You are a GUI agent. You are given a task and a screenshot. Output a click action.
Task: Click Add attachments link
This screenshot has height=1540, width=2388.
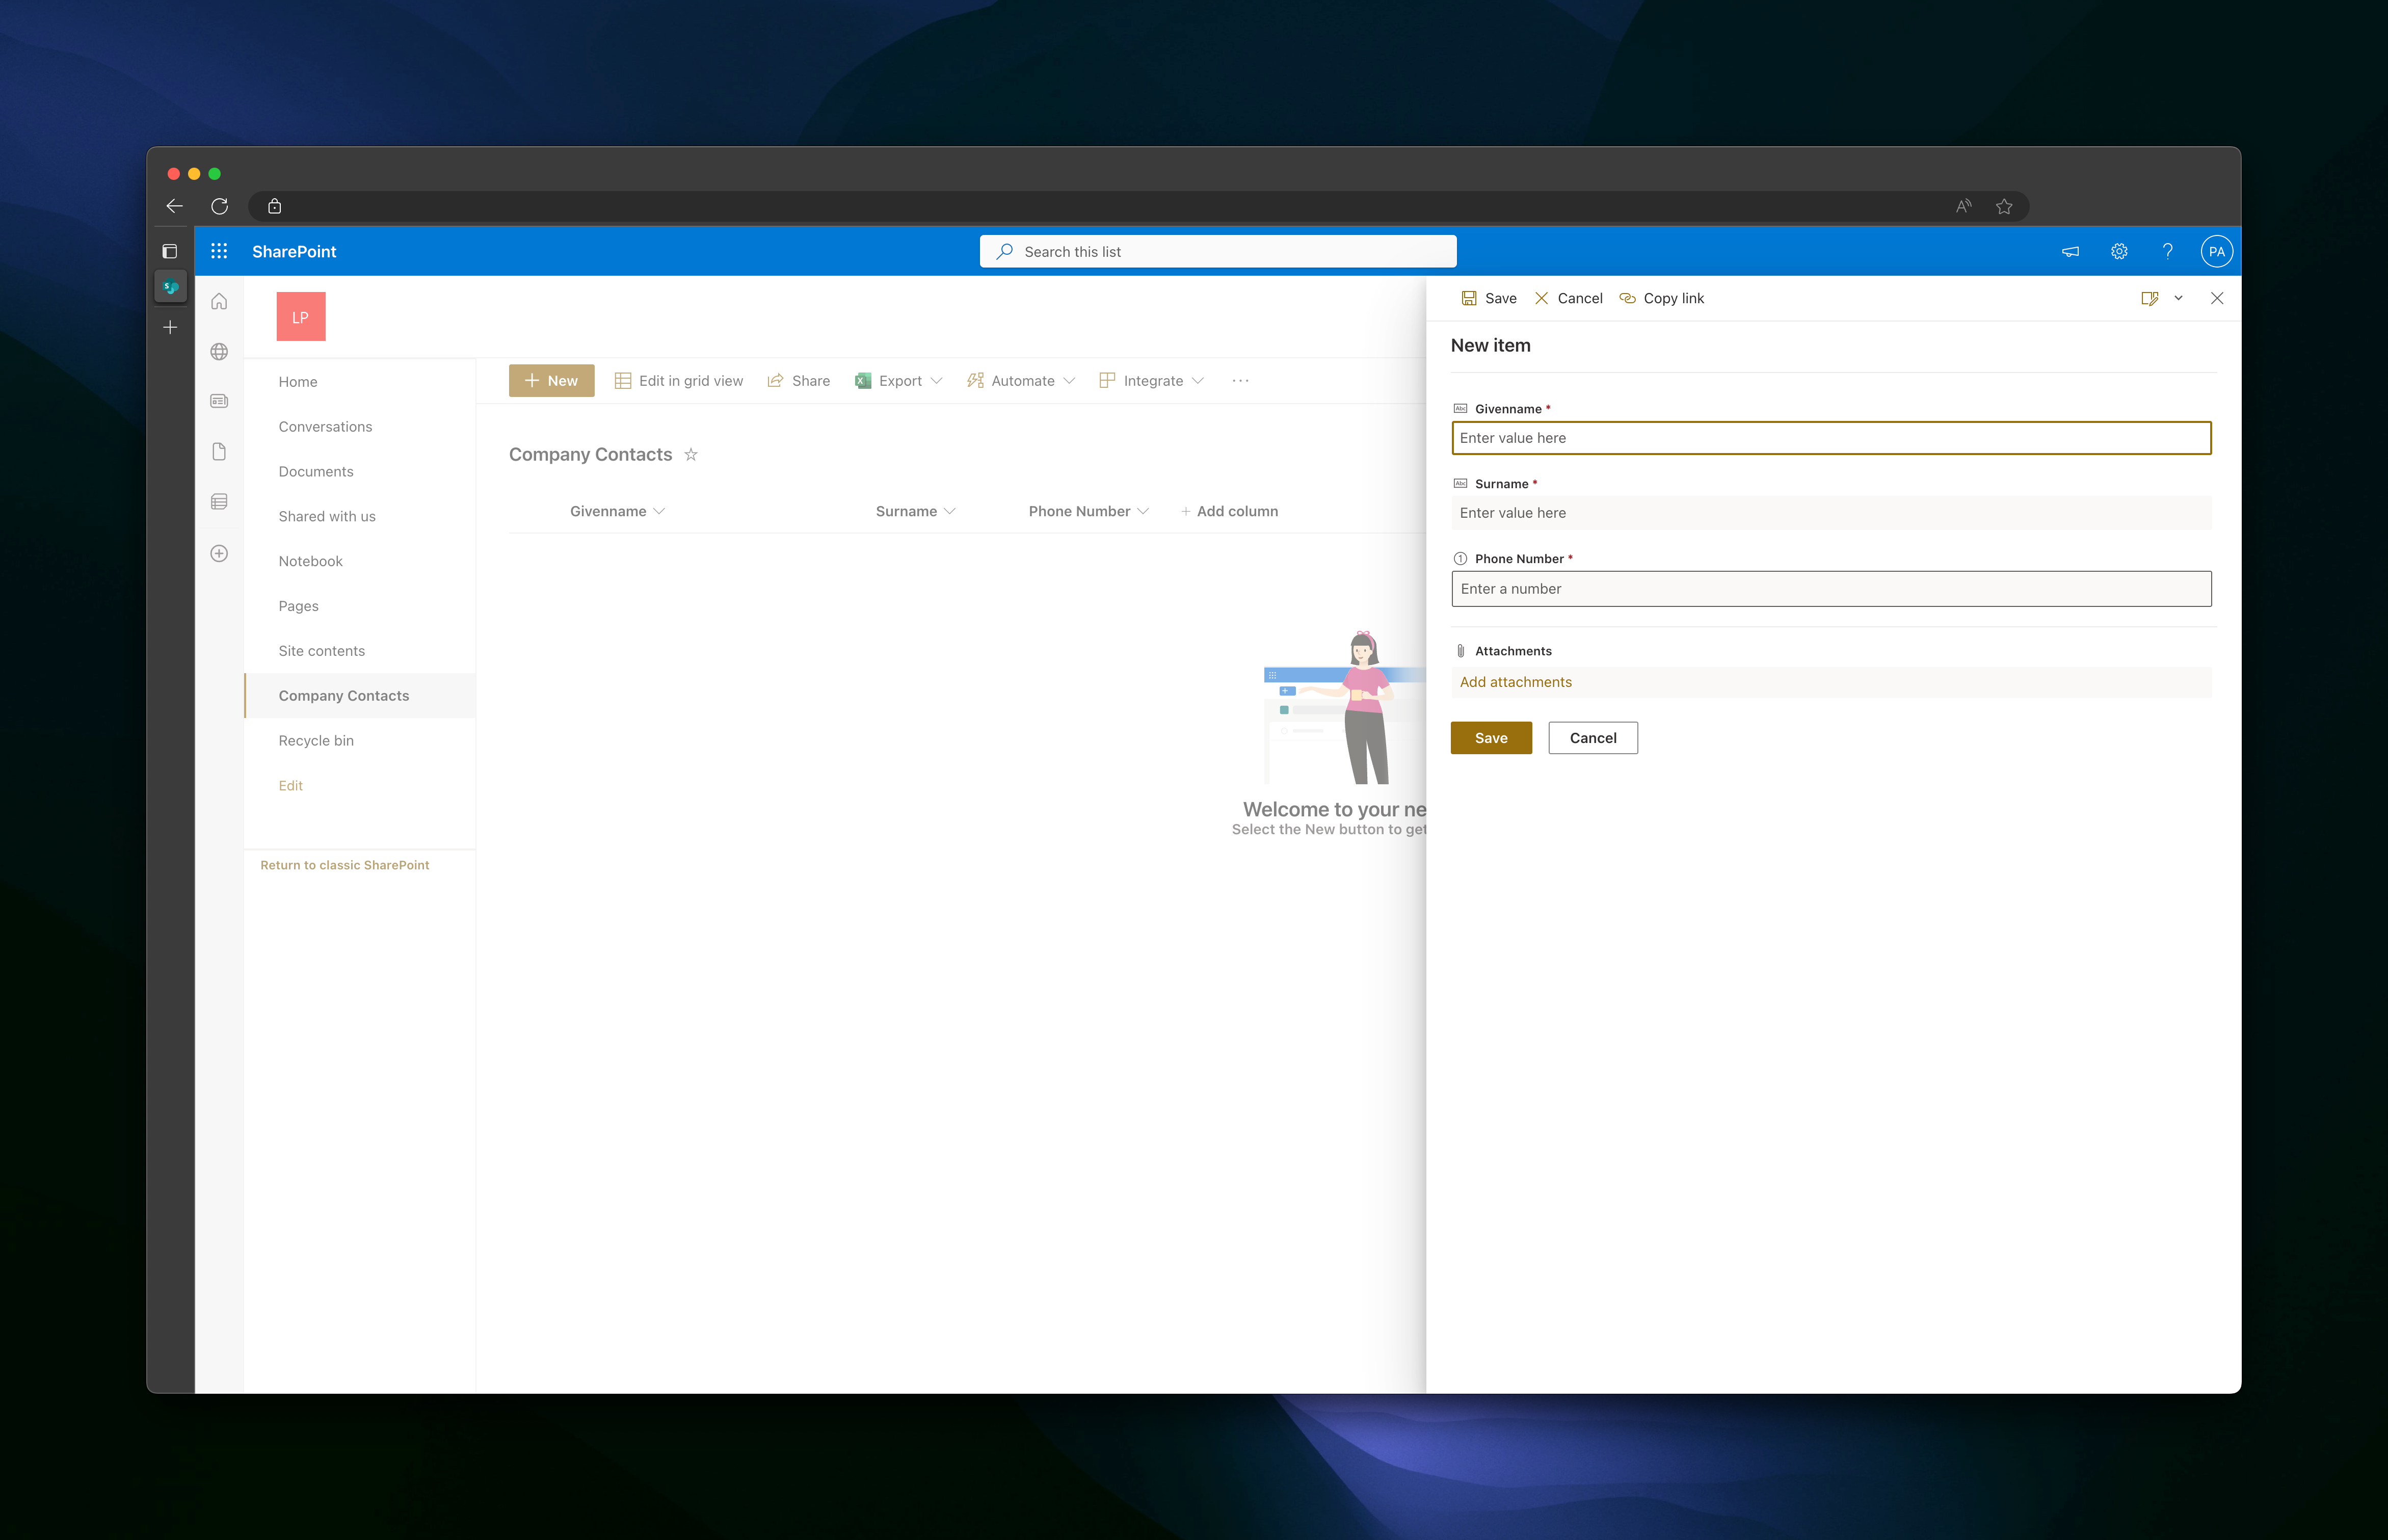pos(1515,682)
